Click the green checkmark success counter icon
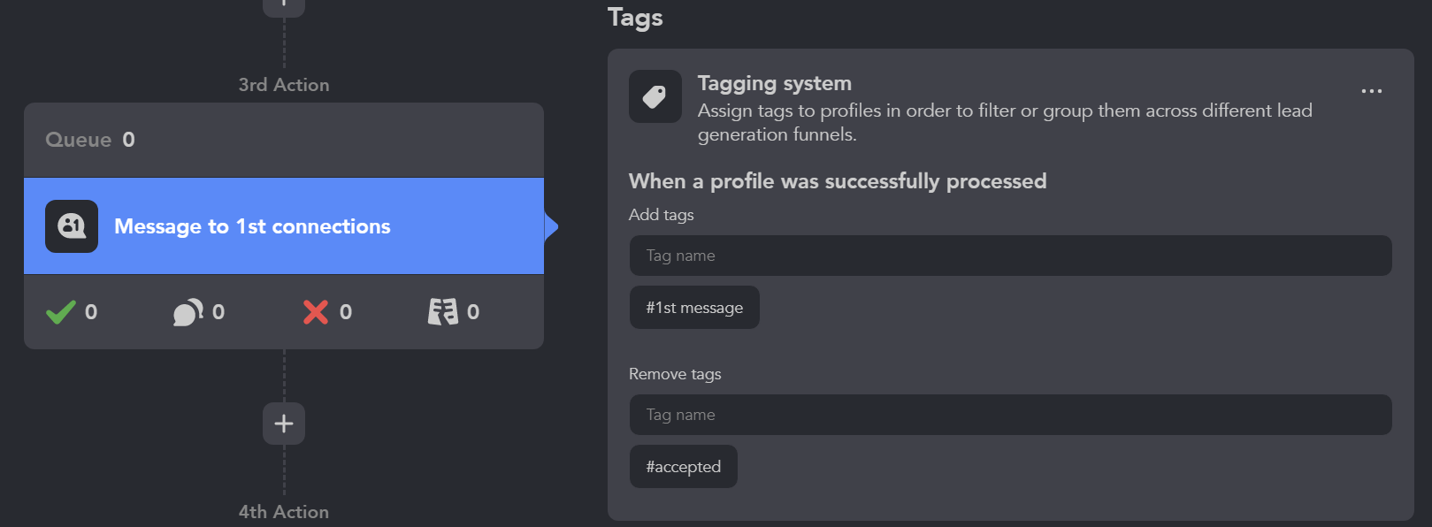Screen dimensions: 1432x527 tap(59, 311)
